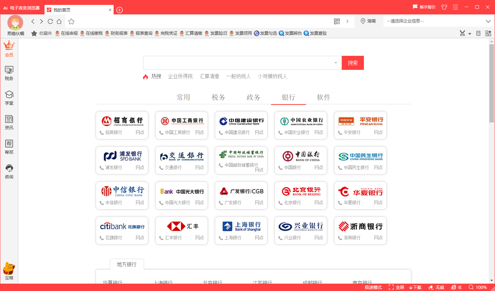
Task: Click 全屏 in the status bar
Action: [x=396, y=287]
